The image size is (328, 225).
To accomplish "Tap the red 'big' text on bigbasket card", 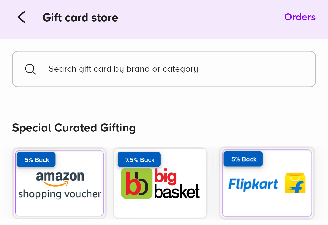I will 165,177.
